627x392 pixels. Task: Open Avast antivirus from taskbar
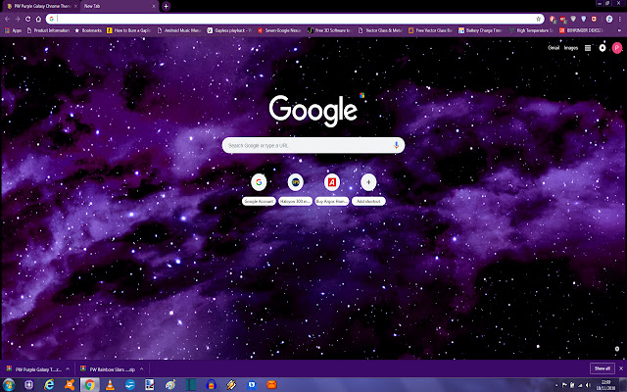click(70, 385)
